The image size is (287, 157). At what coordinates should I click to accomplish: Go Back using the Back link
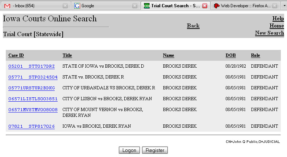193,26
